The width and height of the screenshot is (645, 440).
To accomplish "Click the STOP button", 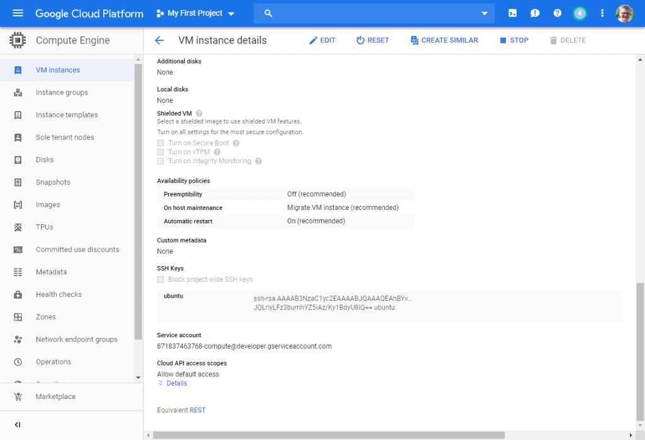I will [x=514, y=40].
